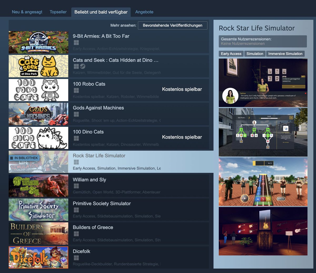Click the Gesamte Nutzerrezensionen review box
The image size is (316, 273).
(263, 41)
